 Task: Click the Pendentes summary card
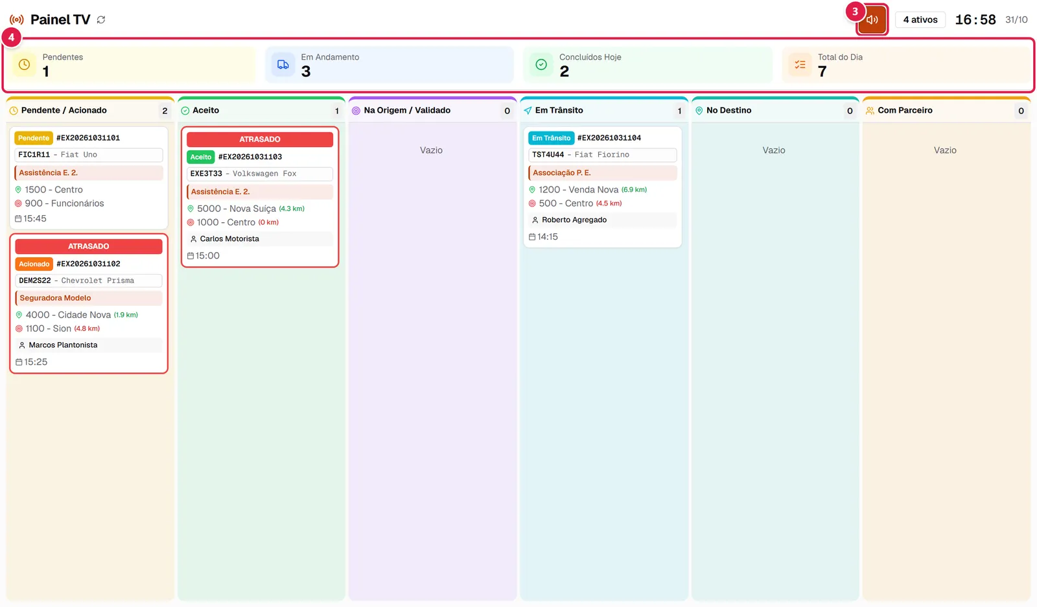pos(132,65)
